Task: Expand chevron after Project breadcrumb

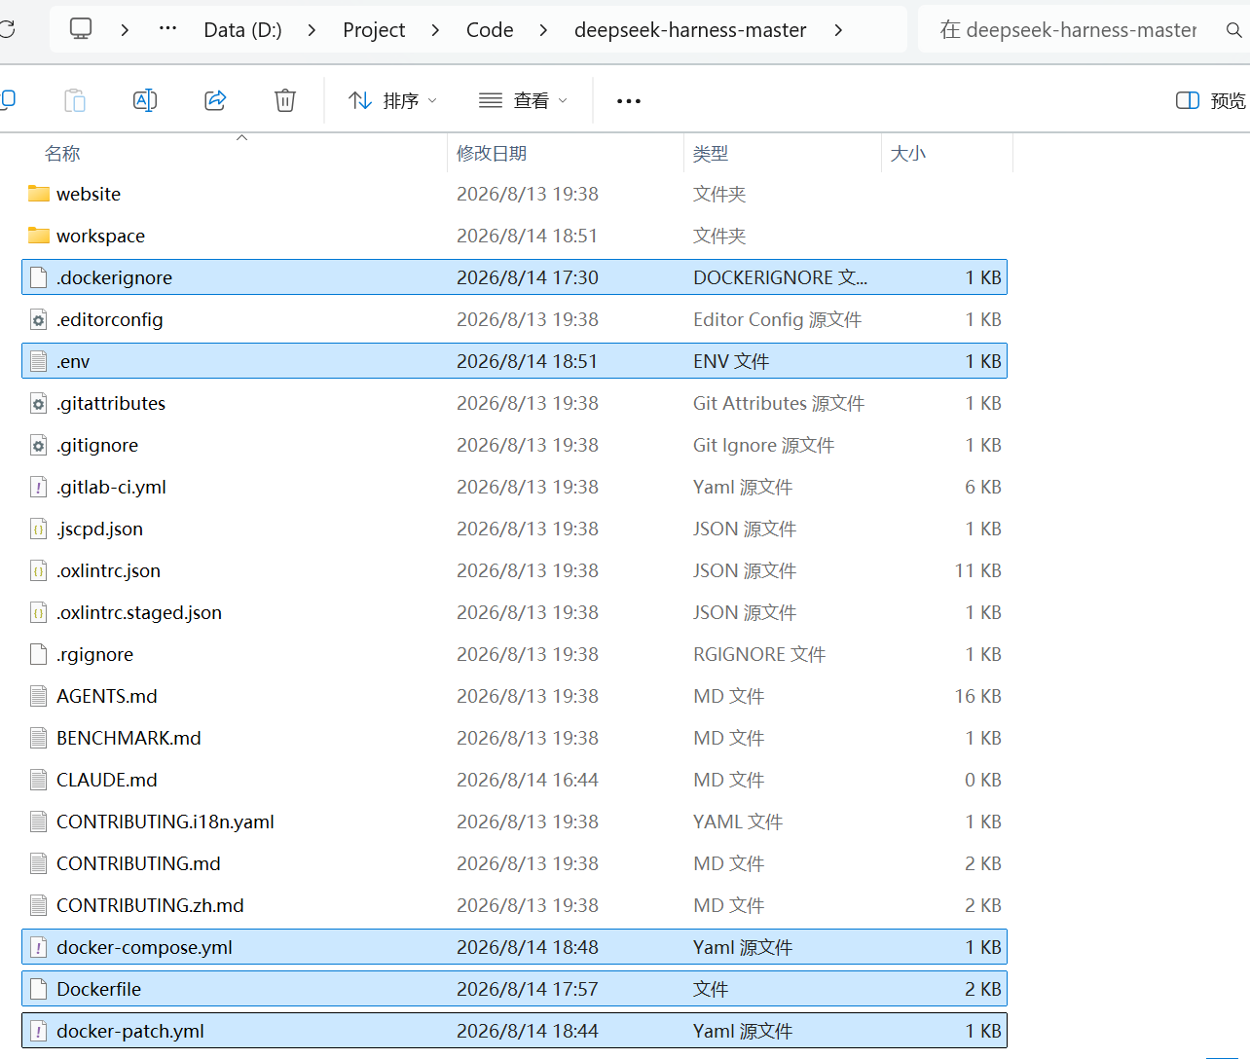Action: [x=435, y=30]
